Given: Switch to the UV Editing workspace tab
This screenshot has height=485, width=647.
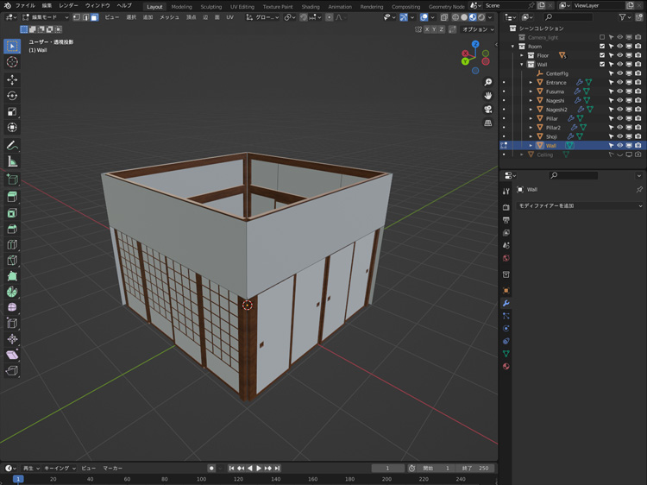Looking at the screenshot, I should tap(242, 6).
